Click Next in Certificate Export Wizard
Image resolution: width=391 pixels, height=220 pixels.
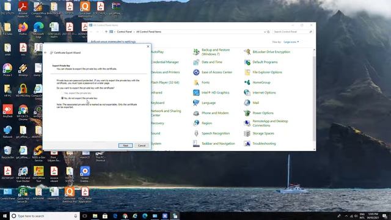(x=125, y=145)
